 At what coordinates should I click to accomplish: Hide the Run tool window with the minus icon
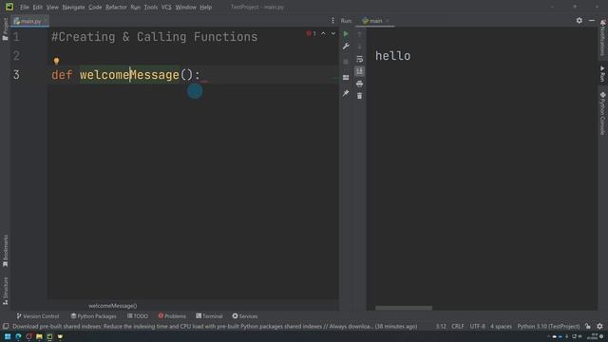[592, 21]
